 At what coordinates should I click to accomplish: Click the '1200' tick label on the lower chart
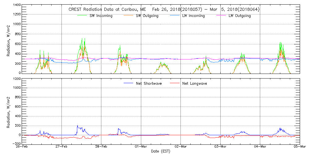(x=16, y=78)
